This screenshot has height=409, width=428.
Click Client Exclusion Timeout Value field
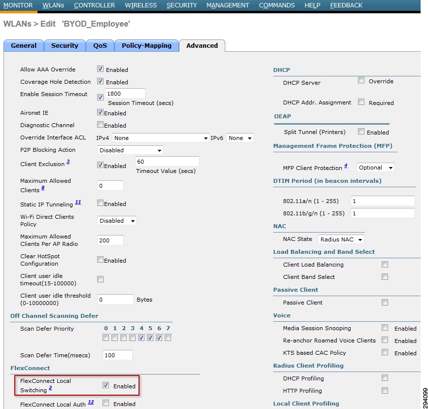pyautogui.click(x=167, y=162)
